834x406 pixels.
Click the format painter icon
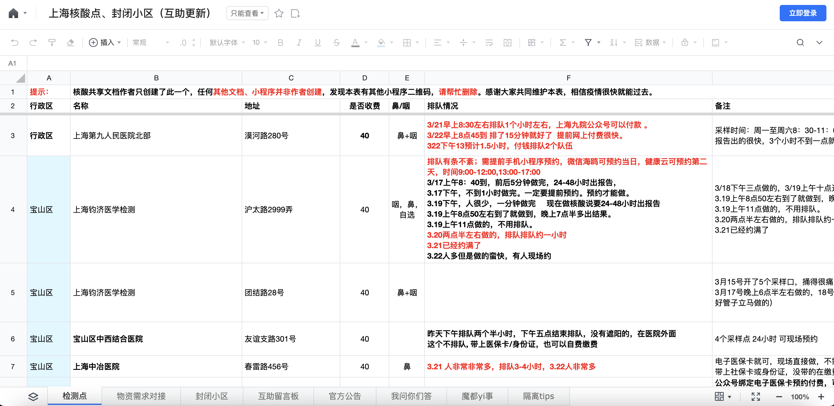(52, 42)
